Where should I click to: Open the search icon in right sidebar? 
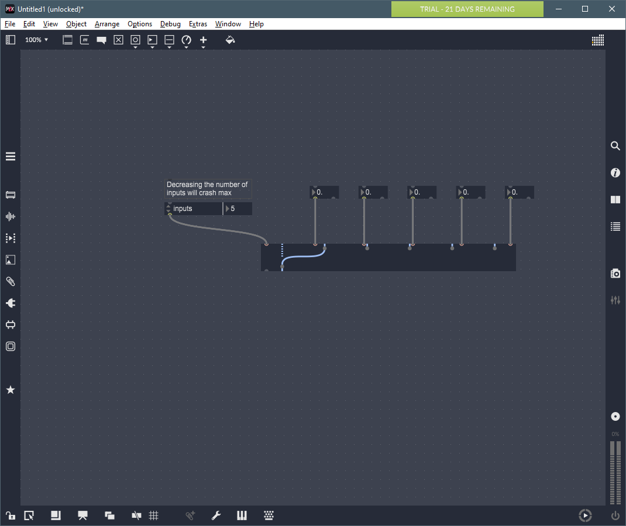coord(615,146)
